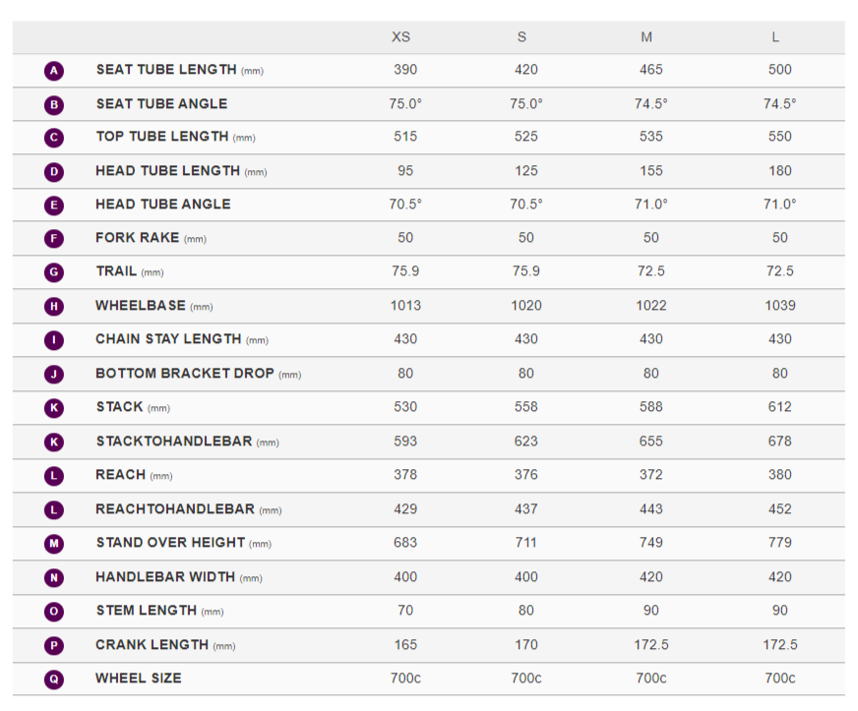Select the H badge beside Wheelbase

coord(54,307)
